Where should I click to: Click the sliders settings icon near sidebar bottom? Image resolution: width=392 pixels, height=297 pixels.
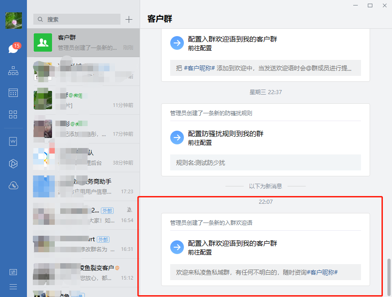click(13, 272)
